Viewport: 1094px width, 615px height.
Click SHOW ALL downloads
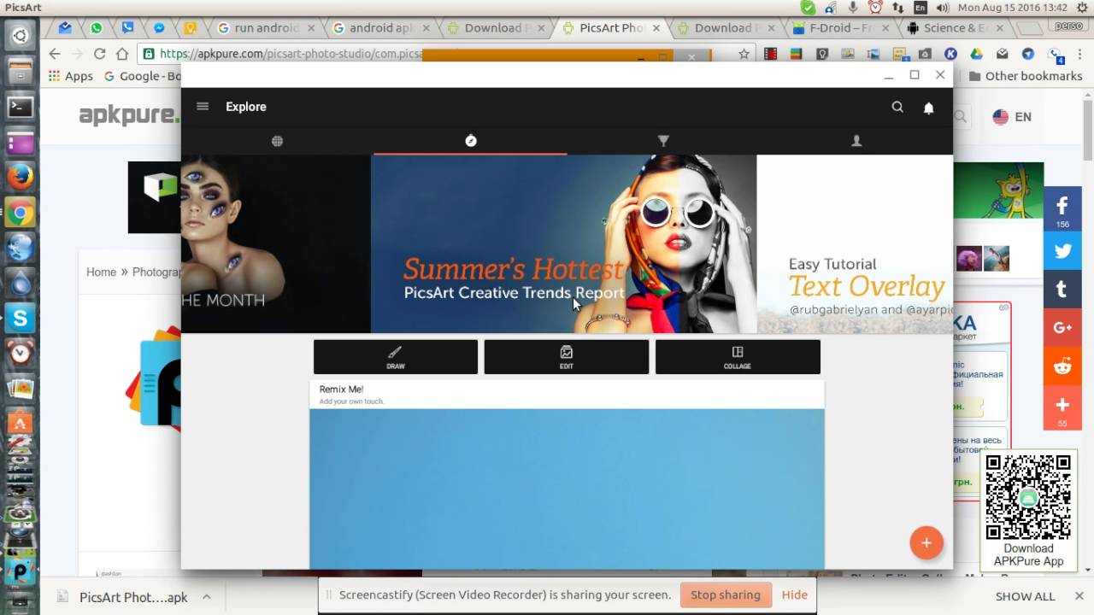click(x=1025, y=597)
